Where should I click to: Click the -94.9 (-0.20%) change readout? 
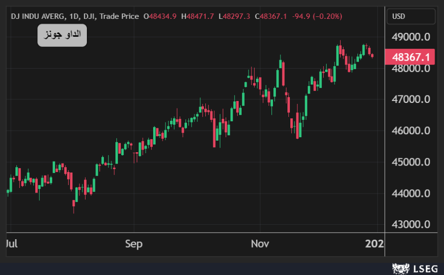[317, 16]
